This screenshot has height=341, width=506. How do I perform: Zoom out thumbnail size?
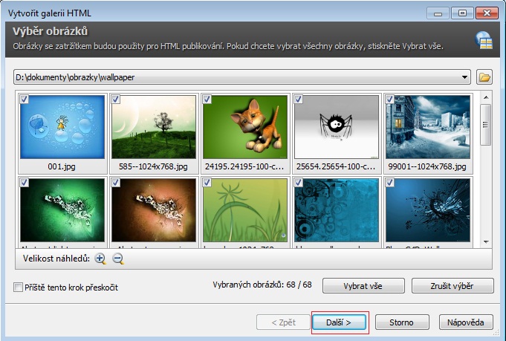click(117, 259)
